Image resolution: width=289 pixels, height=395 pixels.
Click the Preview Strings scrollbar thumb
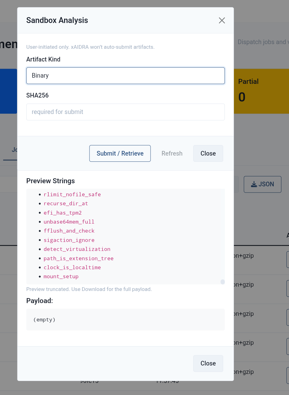point(222,282)
